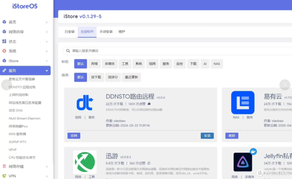Click the VPN sidebar icon
292x179 pixels.
click(x=4, y=176)
